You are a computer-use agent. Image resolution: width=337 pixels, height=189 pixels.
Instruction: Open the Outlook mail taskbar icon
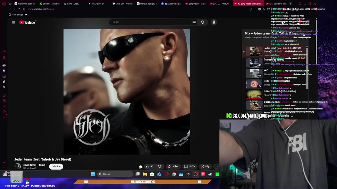(x=159, y=174)
